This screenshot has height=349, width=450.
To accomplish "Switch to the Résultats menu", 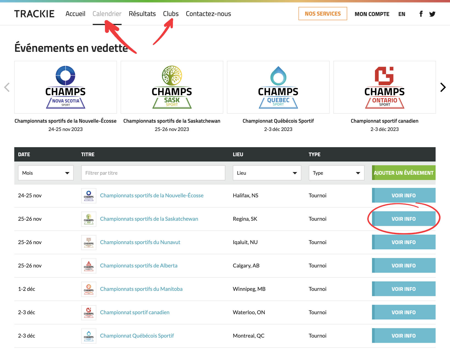I will pos(142,14).
